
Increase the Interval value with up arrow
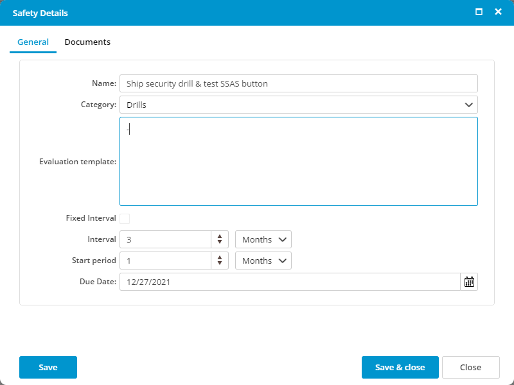click(220, 236)
